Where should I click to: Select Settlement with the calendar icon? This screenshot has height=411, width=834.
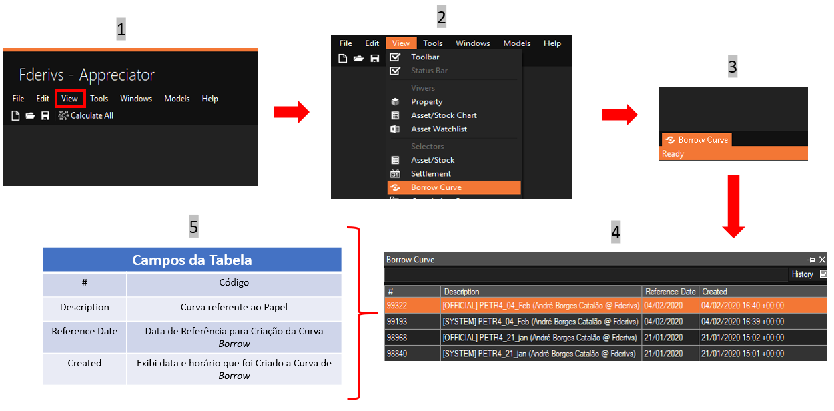tap(430, 174)
